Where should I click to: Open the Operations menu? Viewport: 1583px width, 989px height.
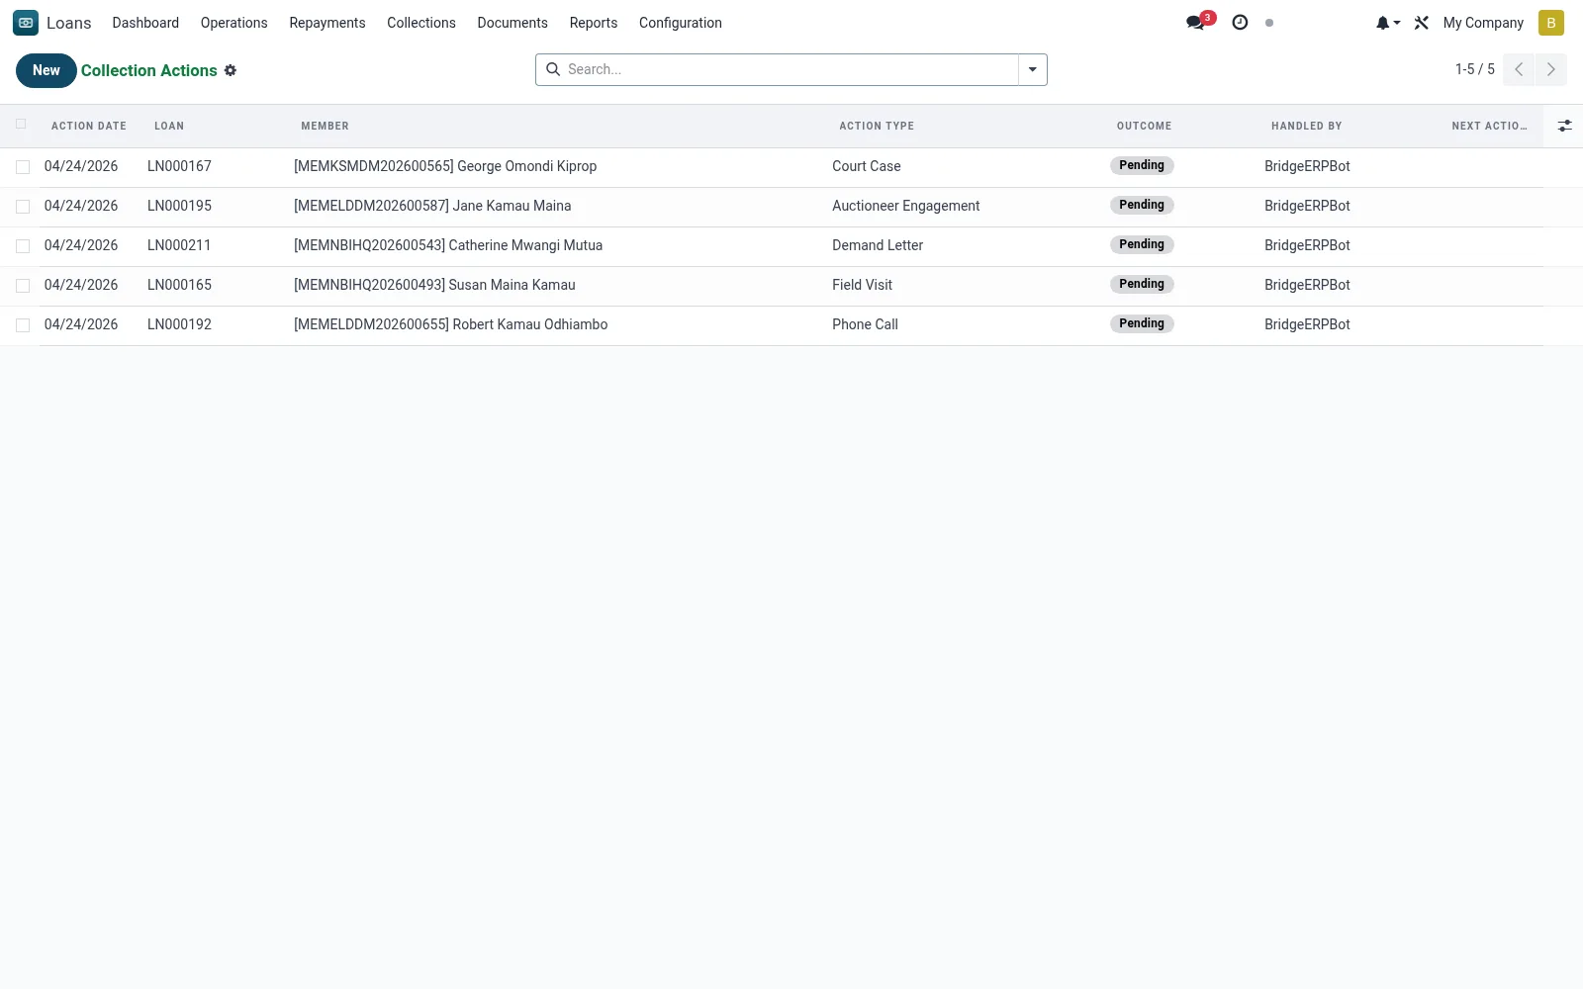[233, 23]
